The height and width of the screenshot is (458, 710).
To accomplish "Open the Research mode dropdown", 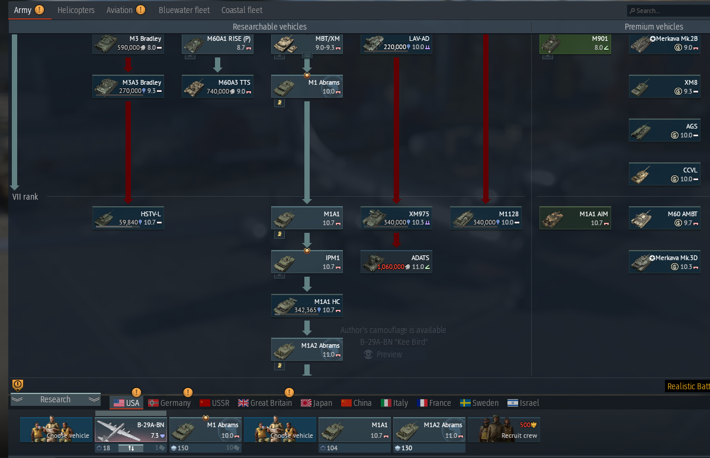I will point(56,399).
